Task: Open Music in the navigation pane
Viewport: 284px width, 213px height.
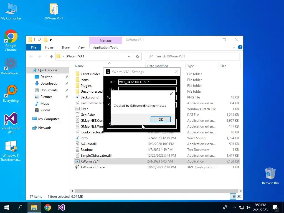Action: coord(45,103)
